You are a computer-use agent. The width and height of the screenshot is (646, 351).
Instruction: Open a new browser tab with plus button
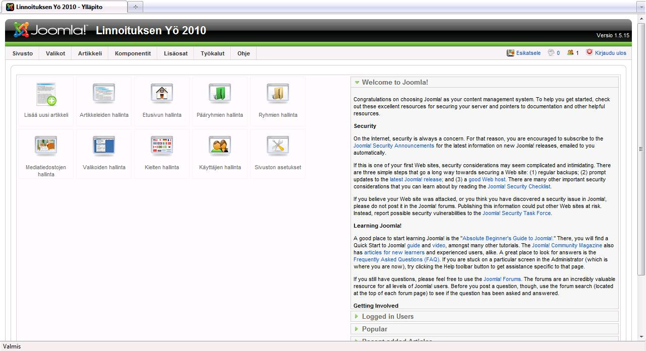135,7
